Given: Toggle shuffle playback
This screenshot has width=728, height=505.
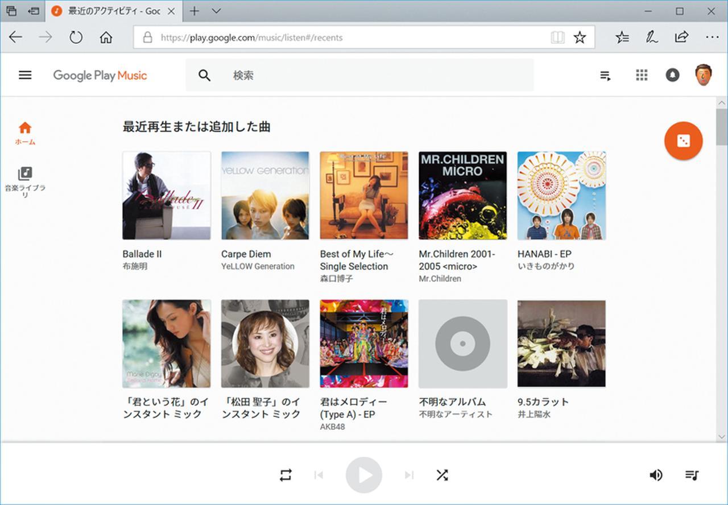Looking at the screenshot, I should 442,475.
